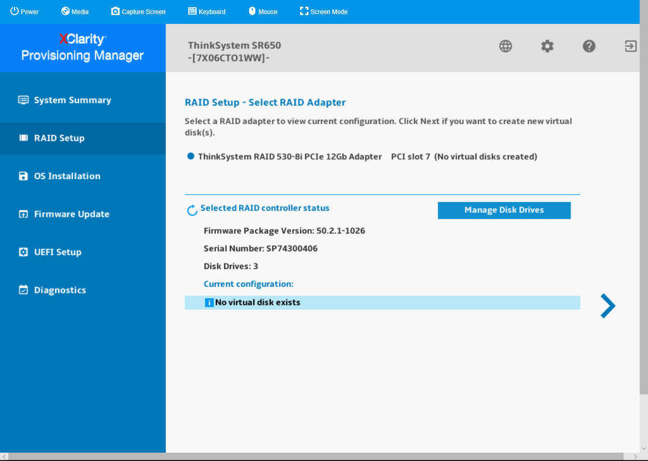Click the Selected RAID controller status link
Viewport: 648px width, 461px height.
pyautogui.click(x=265, y=208)
